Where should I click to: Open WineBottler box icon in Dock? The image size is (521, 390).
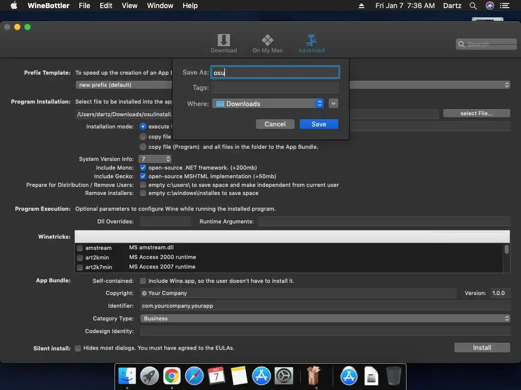(x=313, y=376)
